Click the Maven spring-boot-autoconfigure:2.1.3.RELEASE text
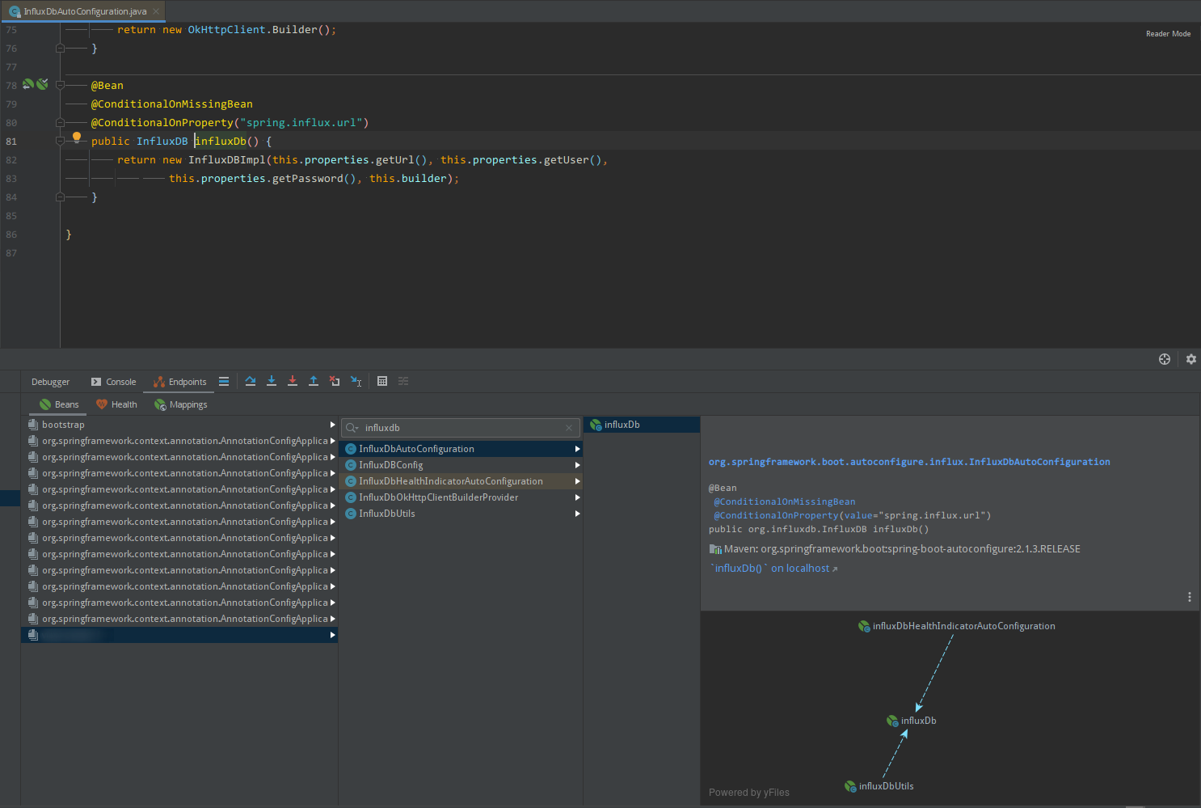The image size is (1201, 808). pos(902,549)
